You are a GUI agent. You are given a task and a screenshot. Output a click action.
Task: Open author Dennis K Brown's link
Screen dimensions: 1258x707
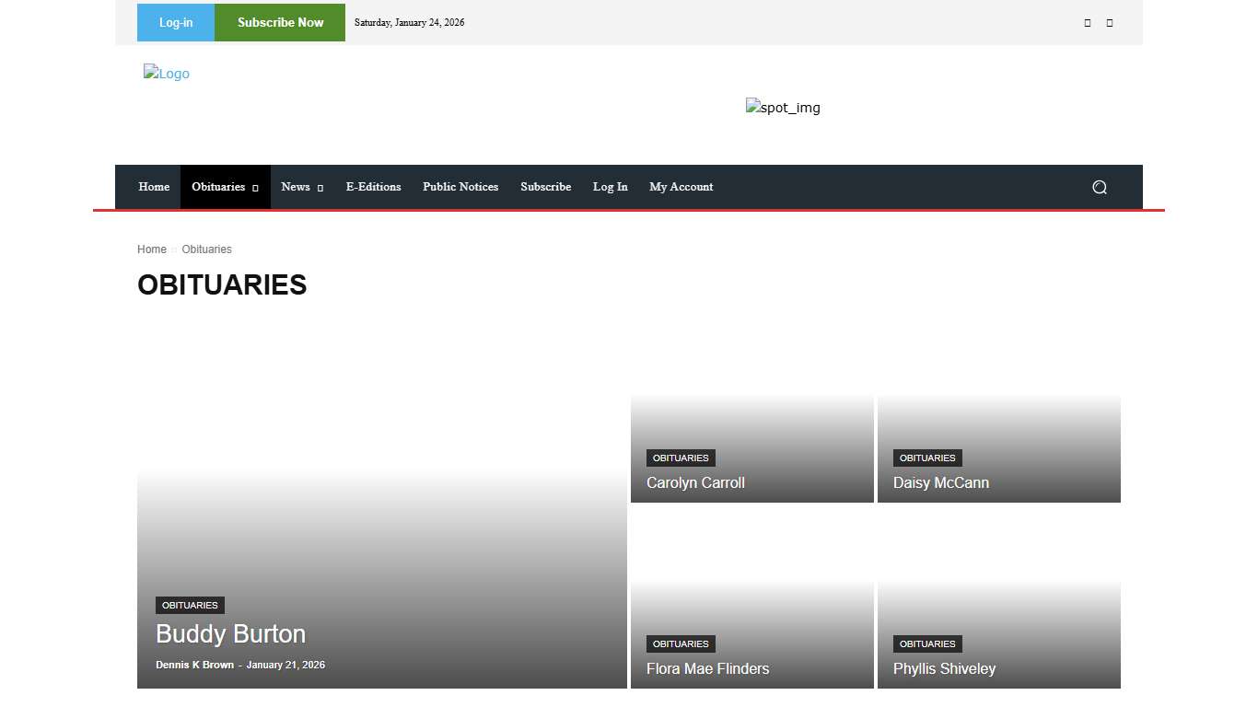tap(194, 665)
